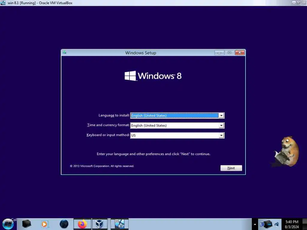Open the black box taskbar icon
The image size is (307, 230).
(x=26, y=224)
